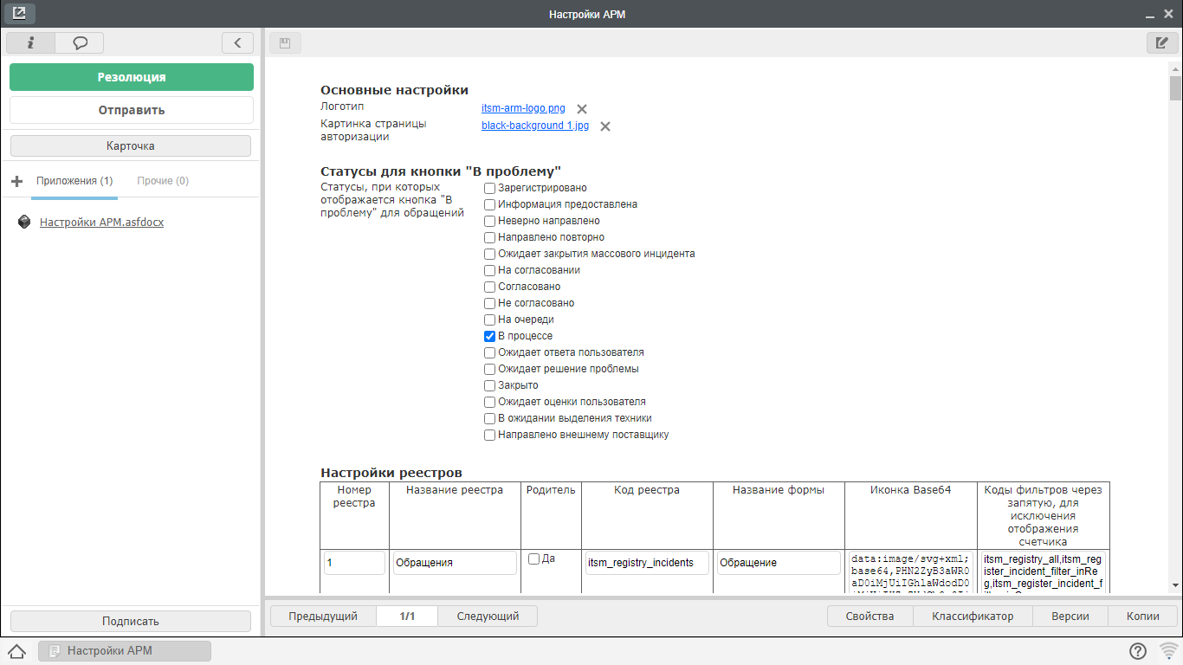Click the 1/1 page indicator

(407, 617)
